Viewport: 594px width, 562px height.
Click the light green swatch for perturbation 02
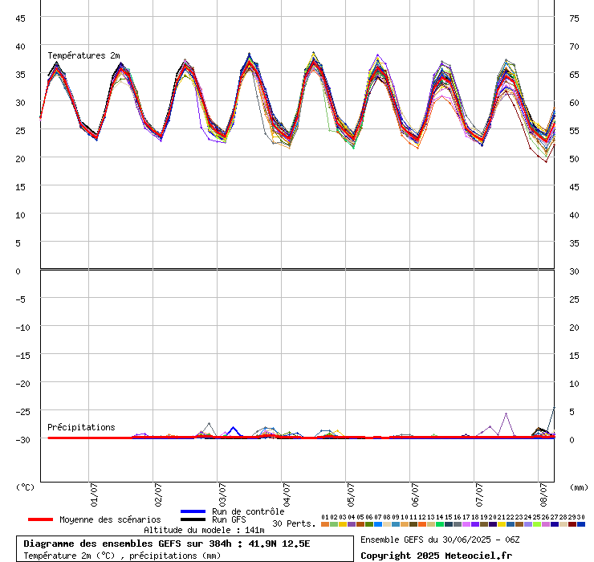[334, 524]
